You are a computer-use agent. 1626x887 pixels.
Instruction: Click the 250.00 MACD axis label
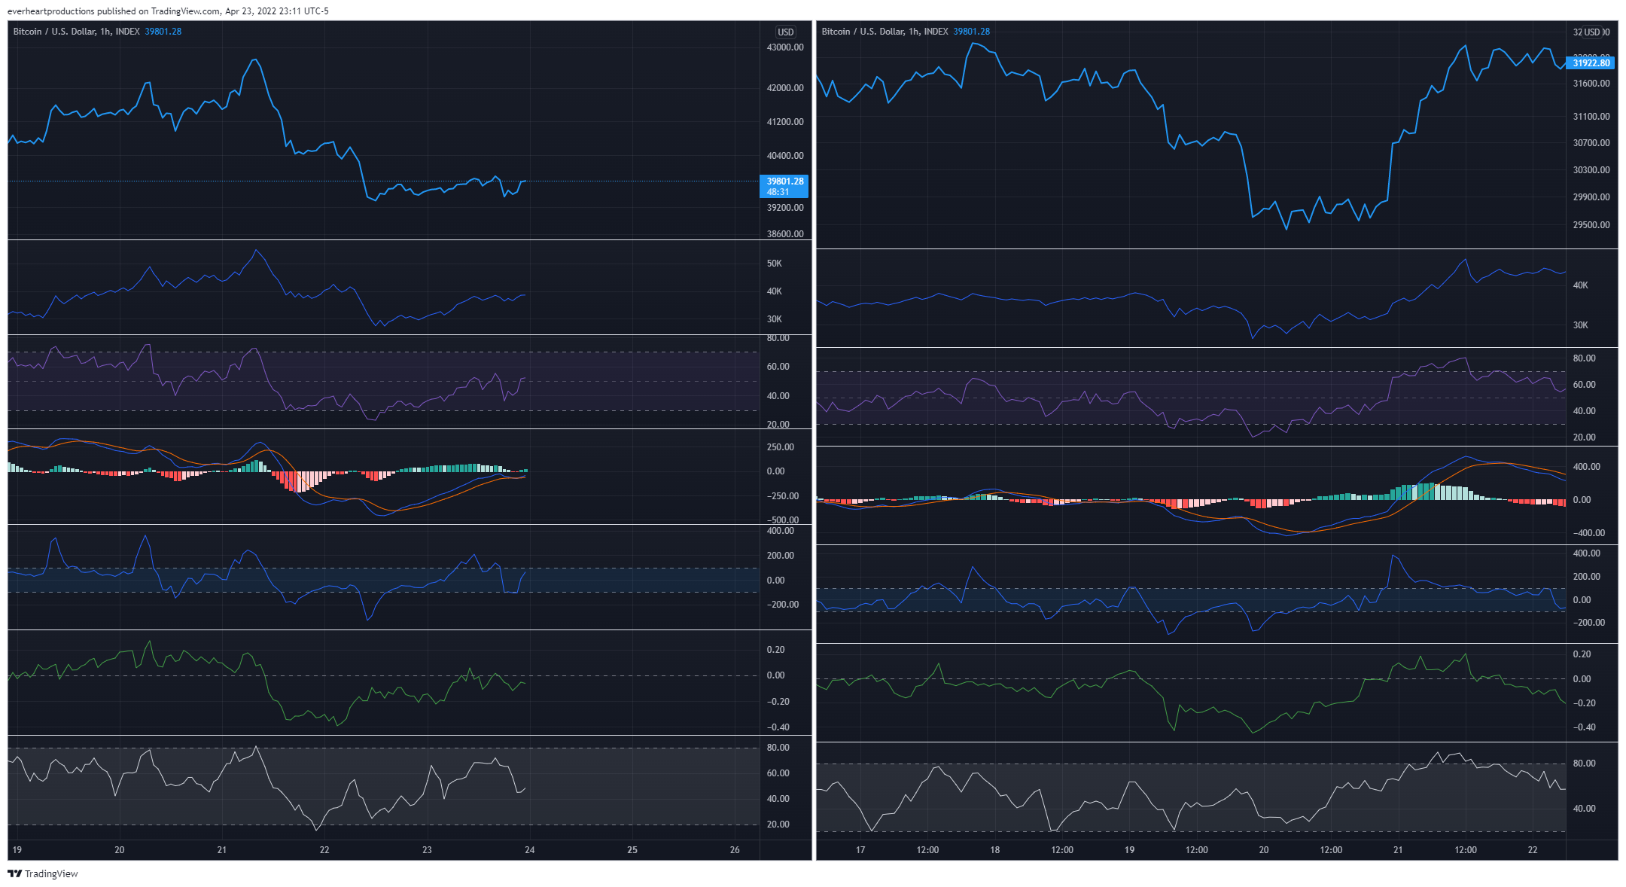click(781, 447)
